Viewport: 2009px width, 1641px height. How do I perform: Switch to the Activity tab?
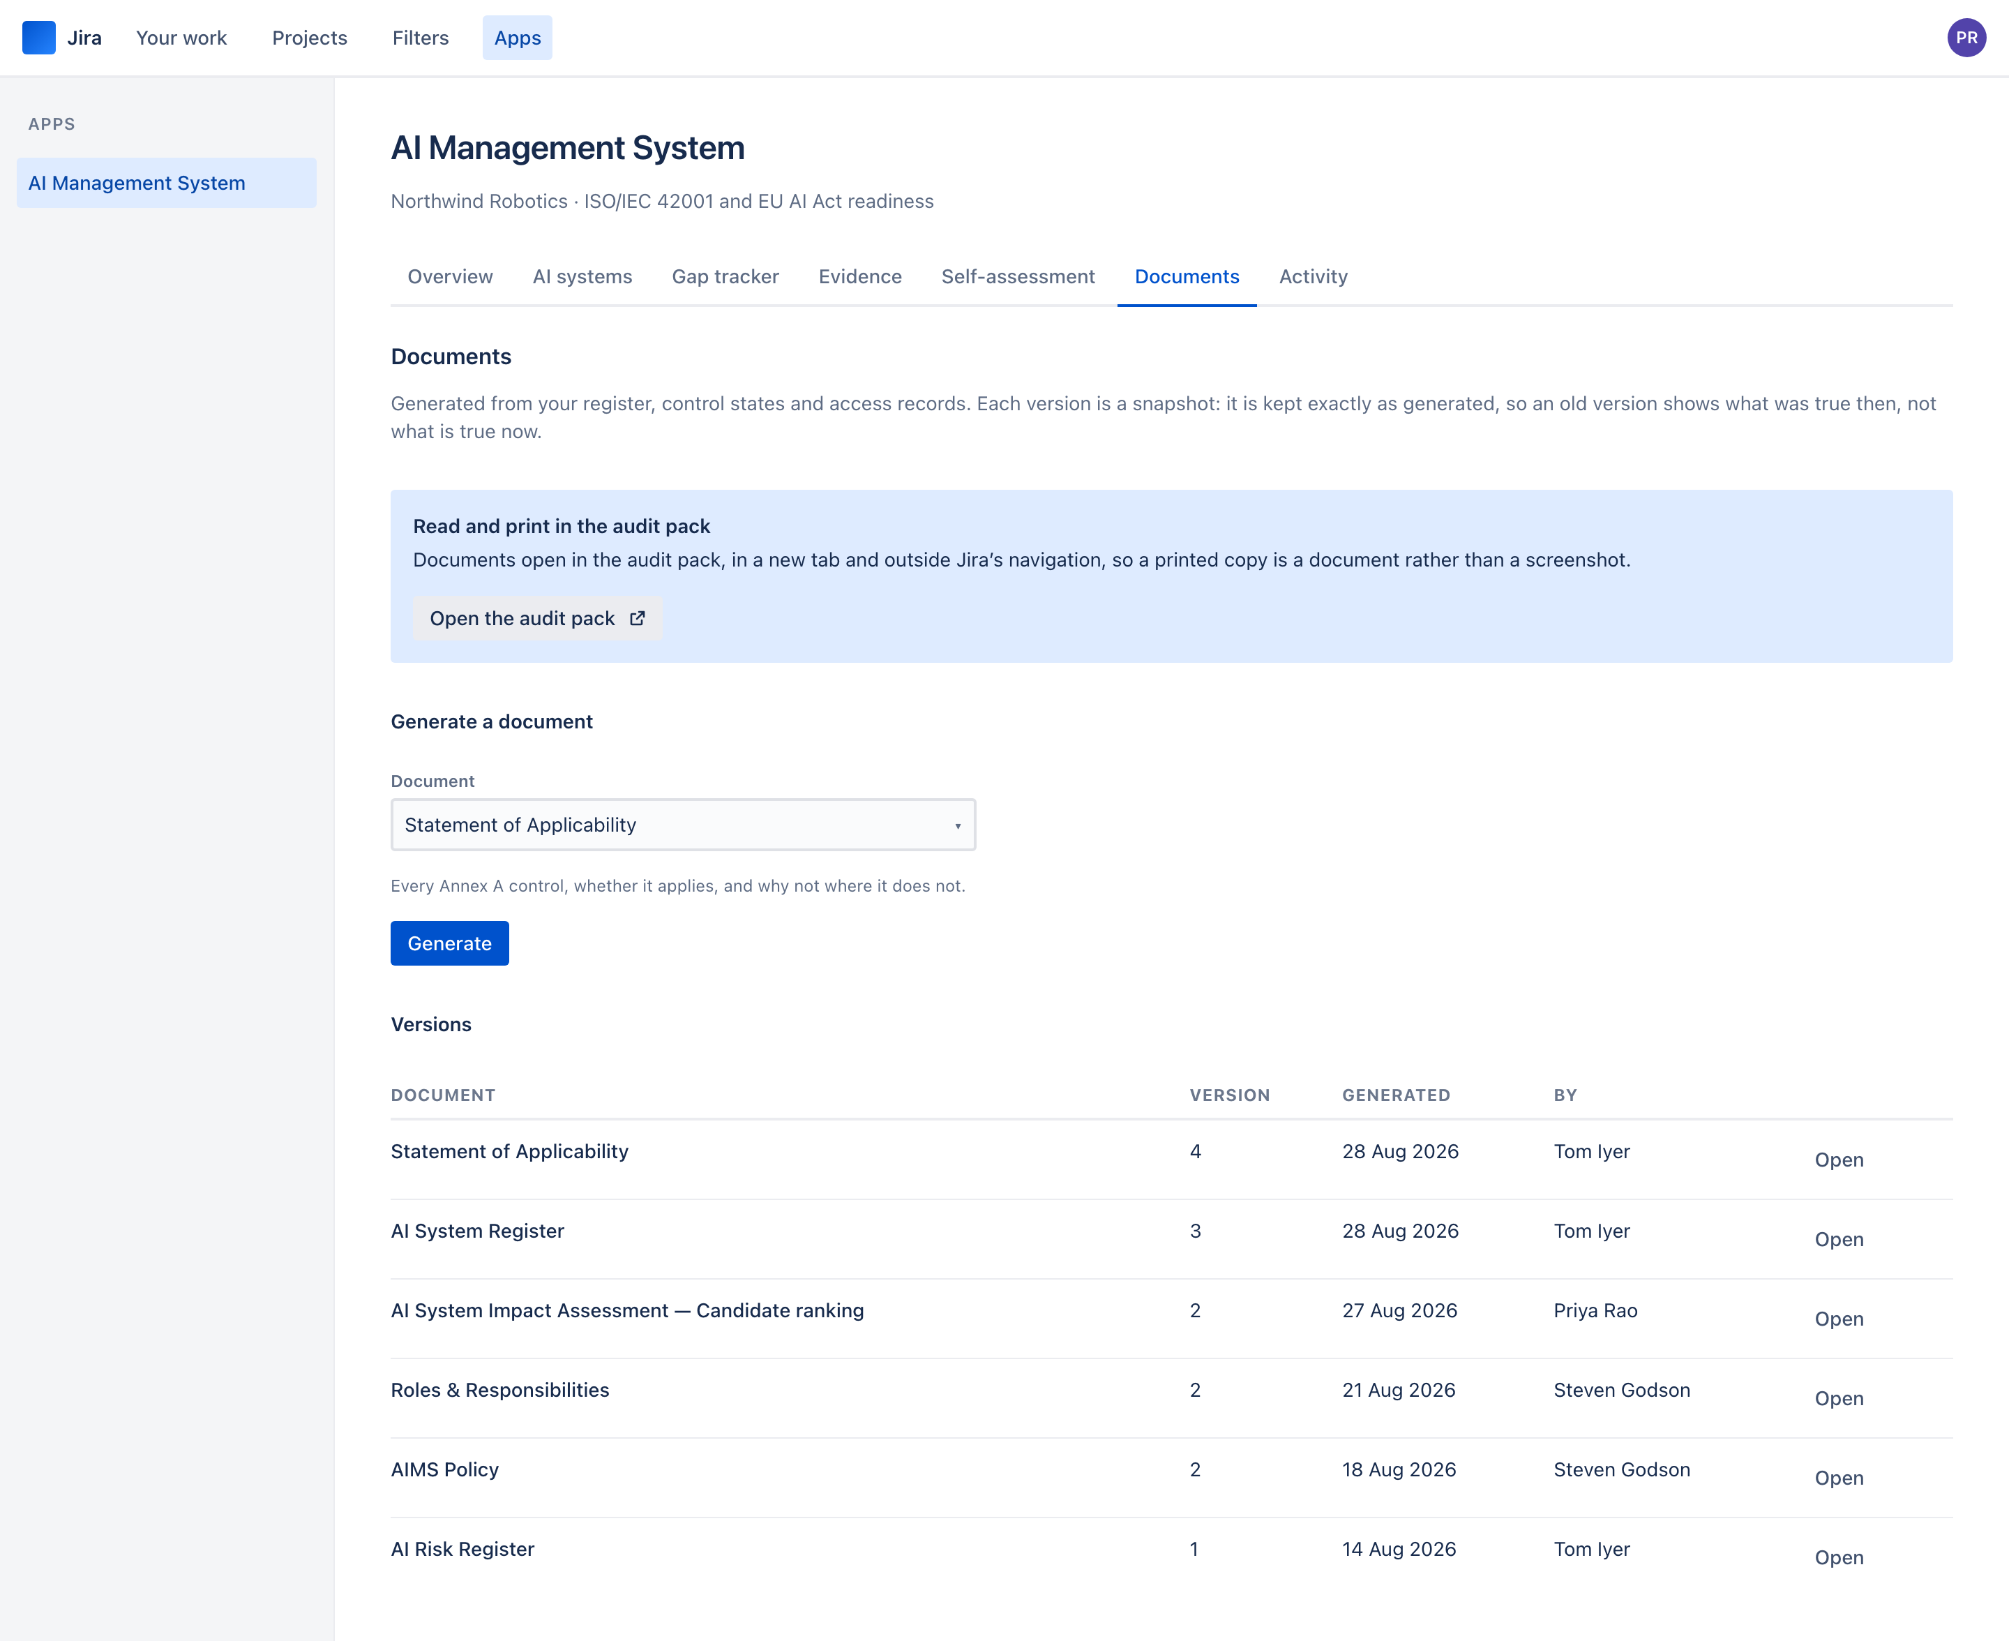click(1314, 276)
